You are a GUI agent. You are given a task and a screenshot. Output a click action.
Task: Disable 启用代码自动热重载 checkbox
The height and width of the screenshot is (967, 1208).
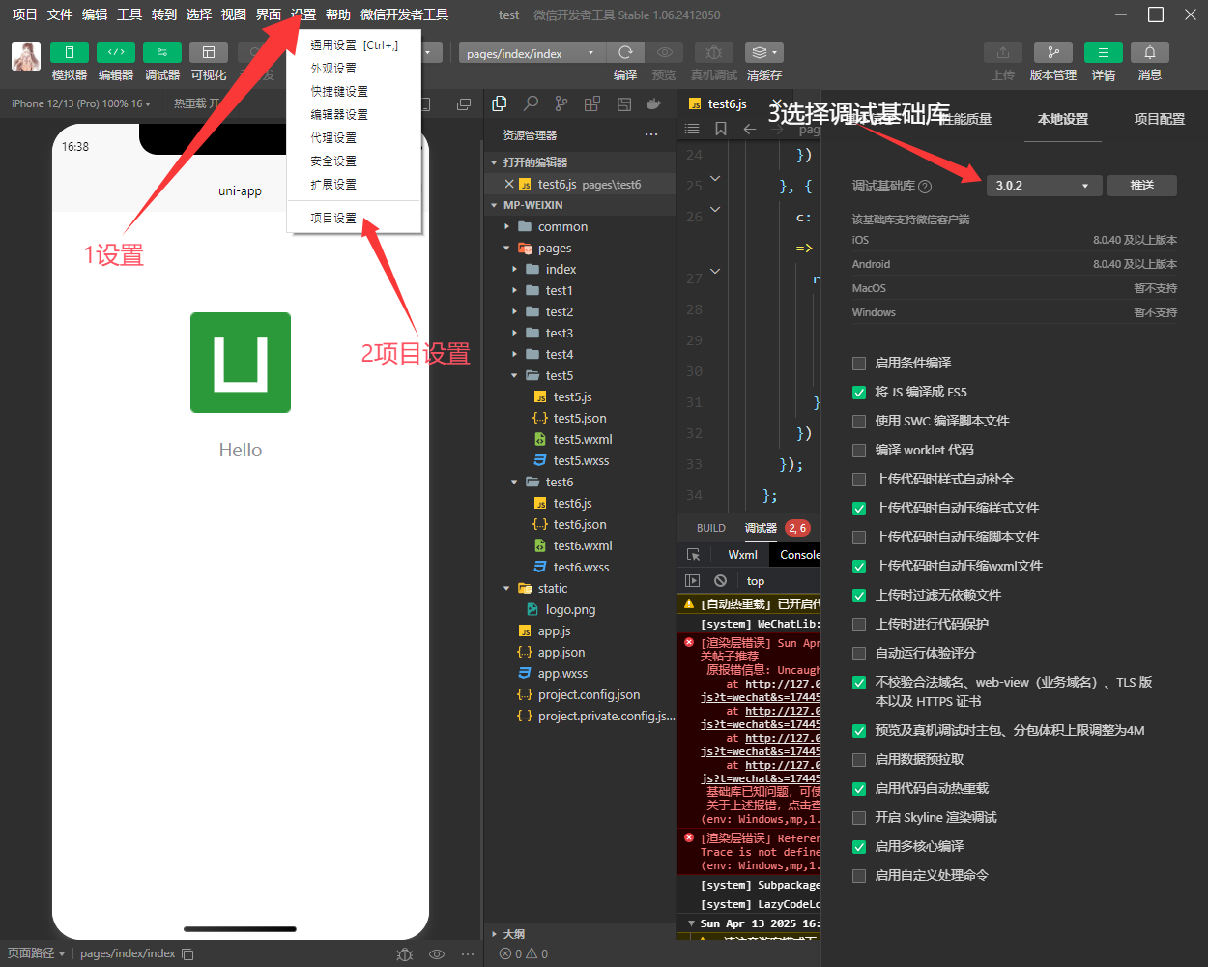[x=859, y=789]
